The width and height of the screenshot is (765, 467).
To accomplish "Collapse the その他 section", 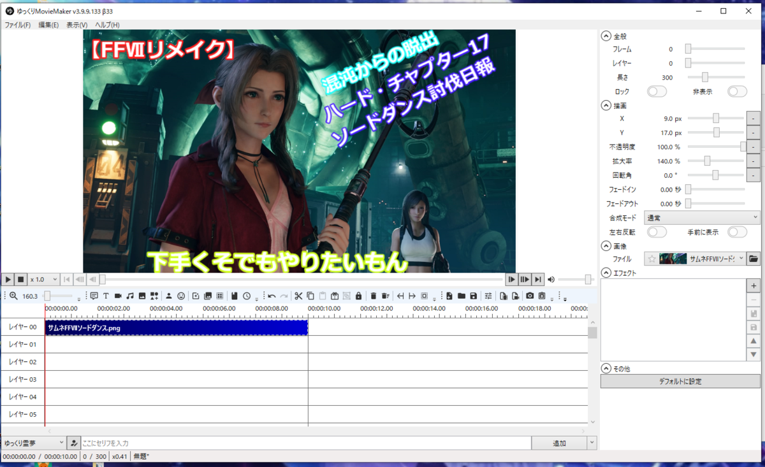I will pyautogui.click(x=606, y=368).
